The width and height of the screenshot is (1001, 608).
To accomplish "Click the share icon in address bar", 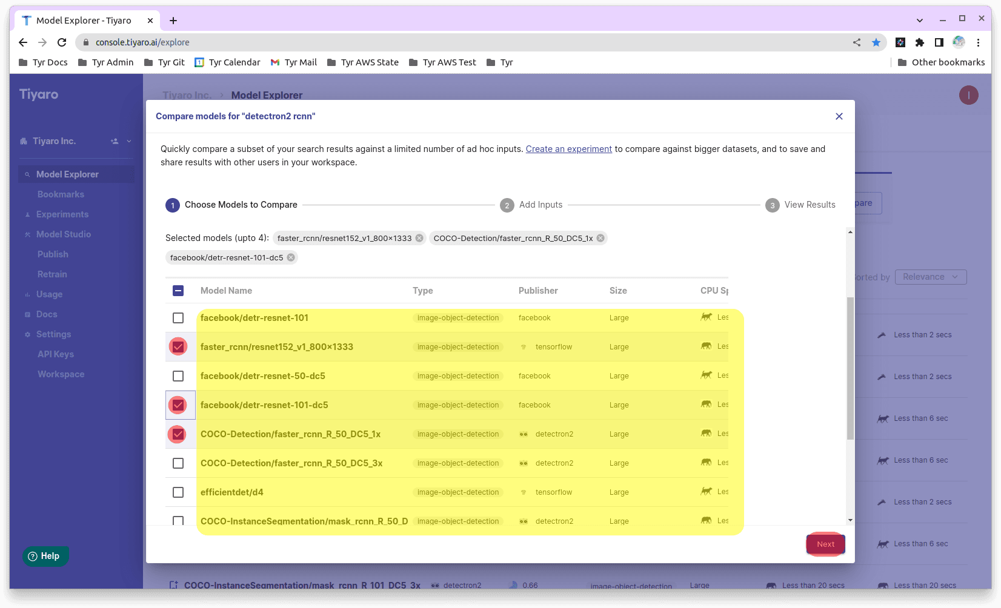I will coord(857,42).
